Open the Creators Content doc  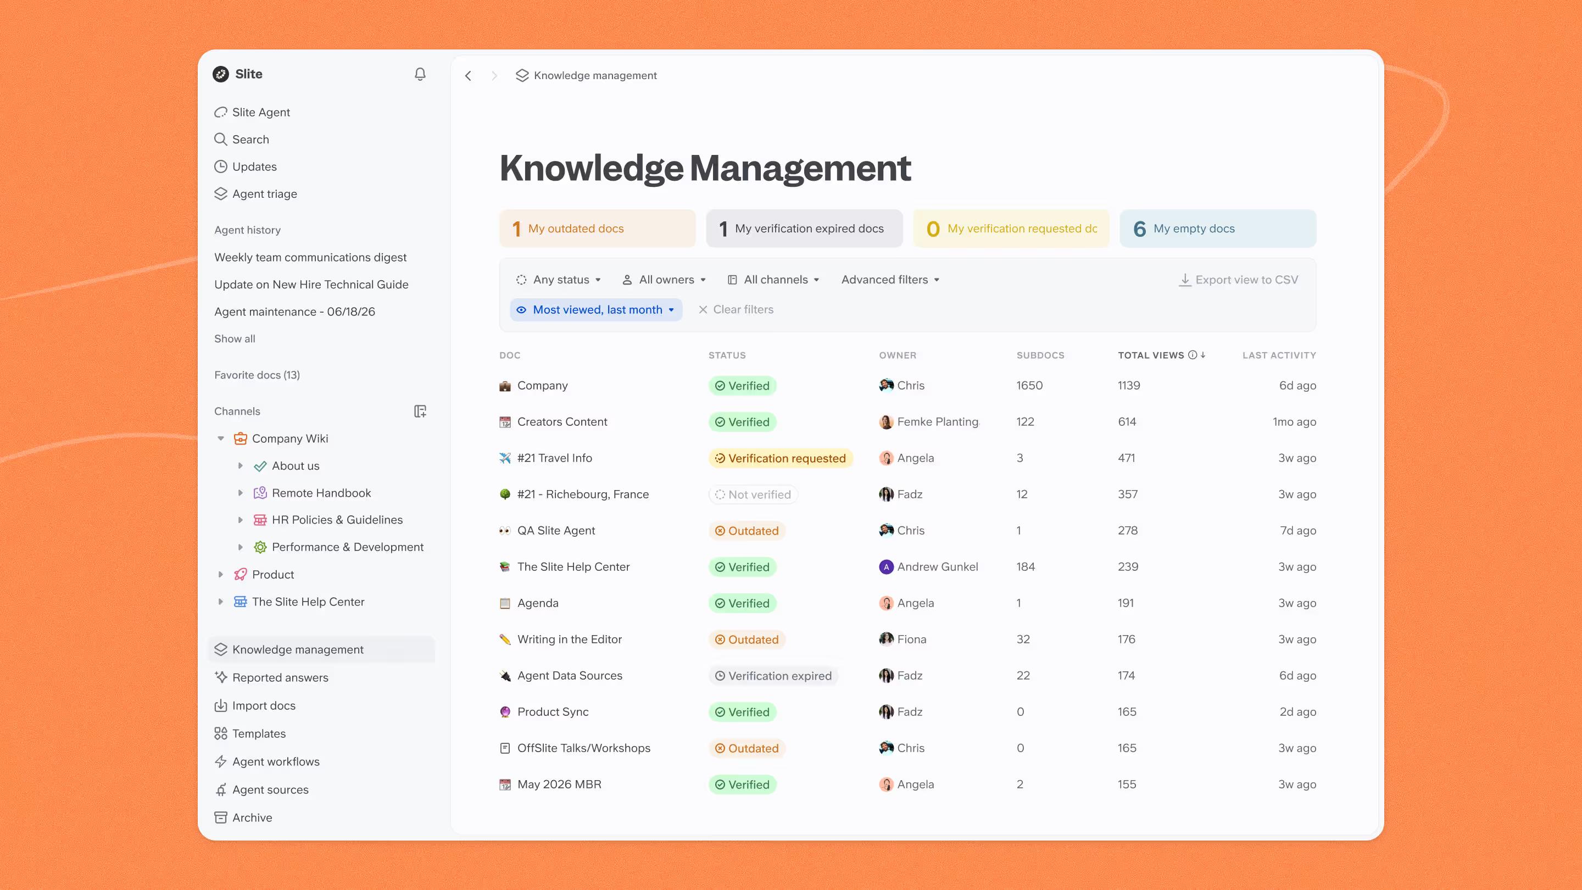point(562,422)
